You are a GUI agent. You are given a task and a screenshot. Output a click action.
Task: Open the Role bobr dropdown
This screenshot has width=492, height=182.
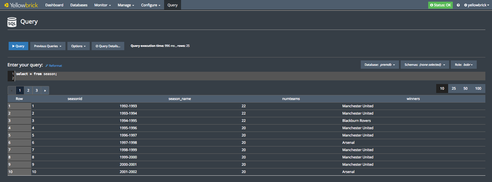coord(463,65)
